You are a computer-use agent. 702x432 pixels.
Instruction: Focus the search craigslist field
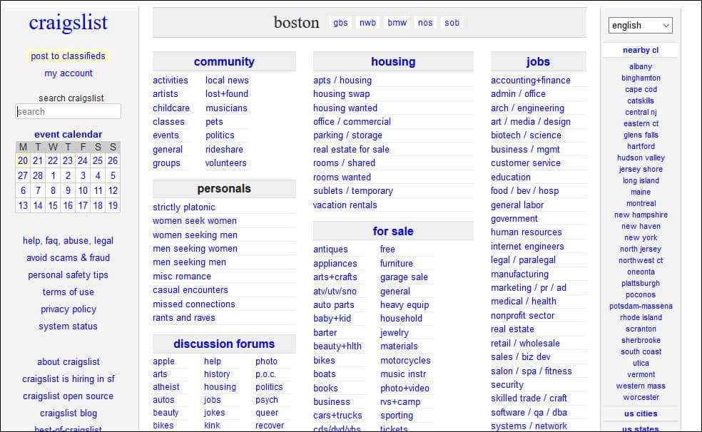click(x=68, y=111)
